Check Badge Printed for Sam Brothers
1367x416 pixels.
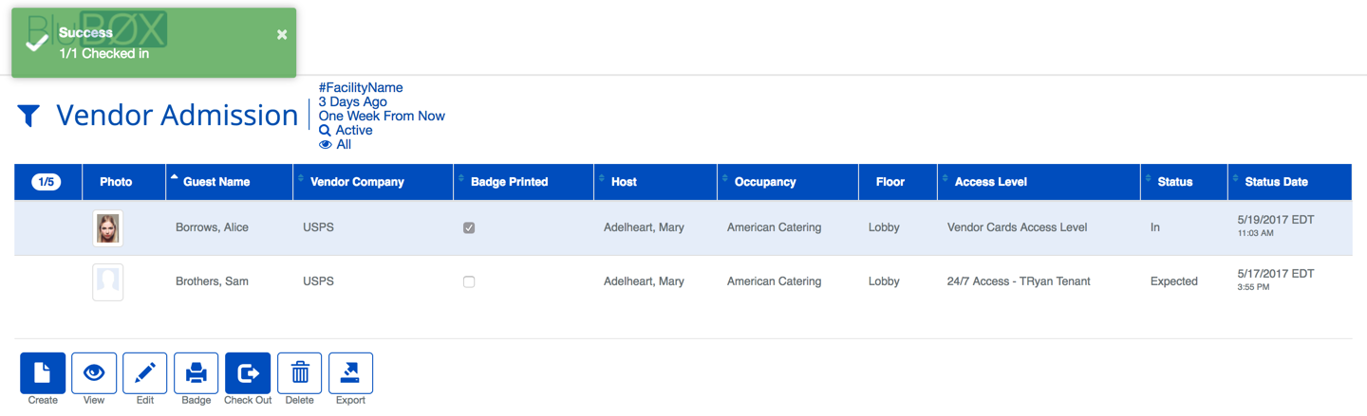[469, 281]
